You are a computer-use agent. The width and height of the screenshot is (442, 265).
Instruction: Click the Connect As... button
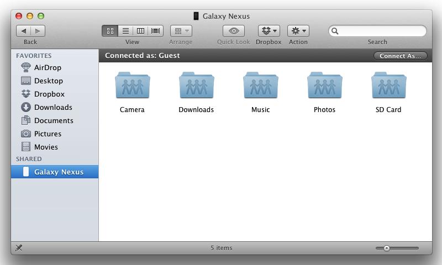pos(400,56)
